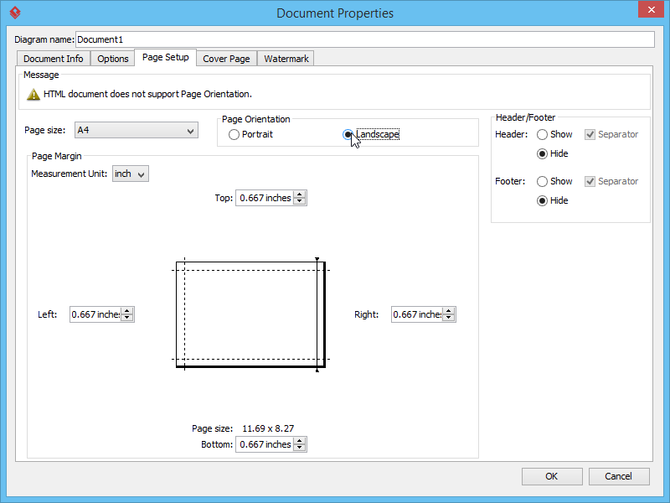Close the Document Properties dialog
Viewport: 670px width, 503px height.
pyautogui.click(x=651, y=9)
